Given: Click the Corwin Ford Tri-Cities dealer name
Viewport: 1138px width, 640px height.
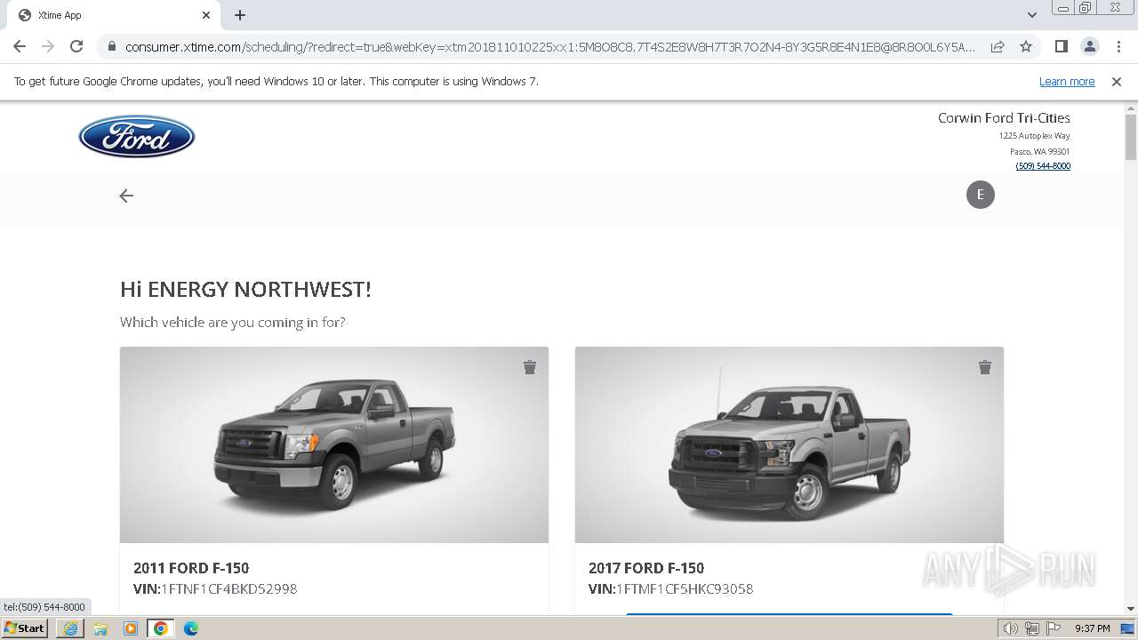Looking at the screenshot, I should [1004, 117].
